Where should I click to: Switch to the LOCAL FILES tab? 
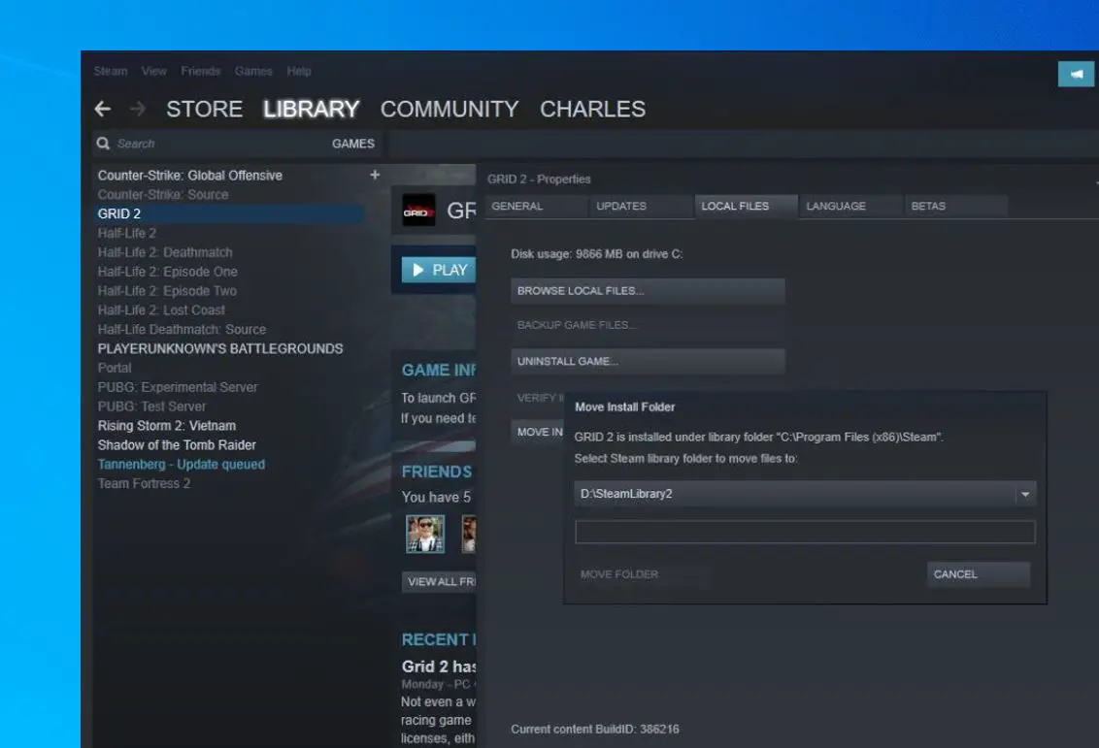click(746, 206)
